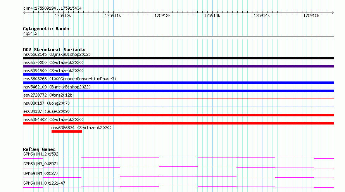This screenshot has height=192, width=345.
Task: Click the blue esv3603268 variant bar
Action: click(178, 83)
